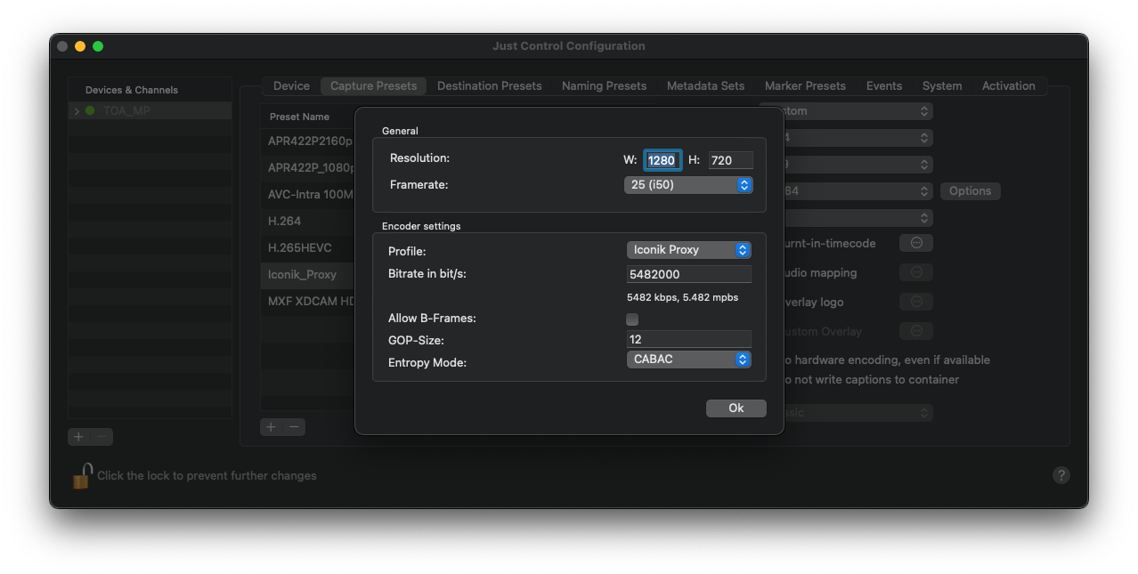Screen dimensions: 1138x574
Task: Click the resolution height field showing 720
Action: (730, 160)
